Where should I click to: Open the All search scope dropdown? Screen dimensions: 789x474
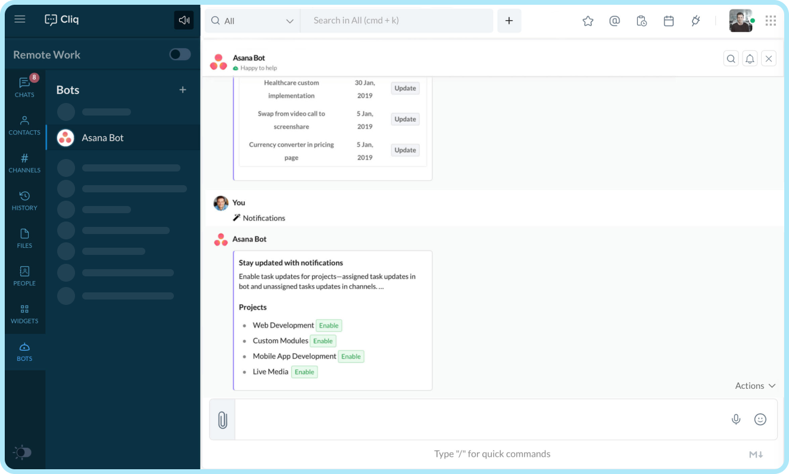pos(252,21)
